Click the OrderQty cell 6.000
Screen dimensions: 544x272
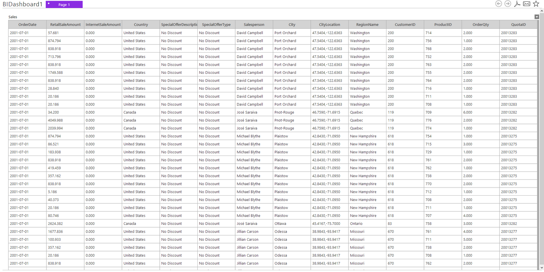[480, 112]
